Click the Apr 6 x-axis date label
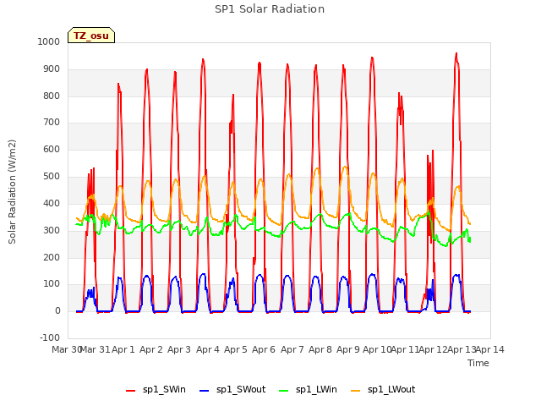The width and height of the screenshot is (541, 406). click(264, 349)
